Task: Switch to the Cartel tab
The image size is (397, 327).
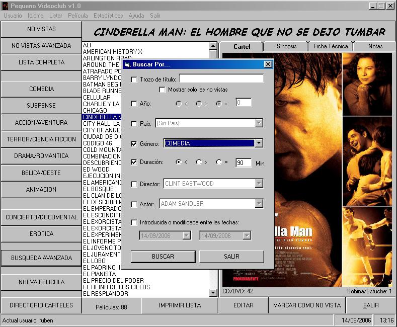Action: pos(242,47)
